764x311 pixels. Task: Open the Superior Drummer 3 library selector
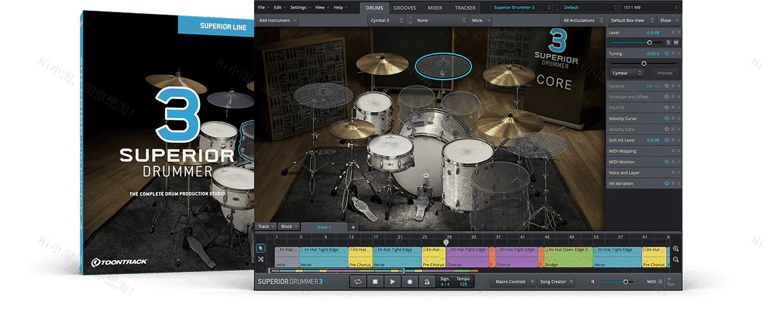[521, 8]
